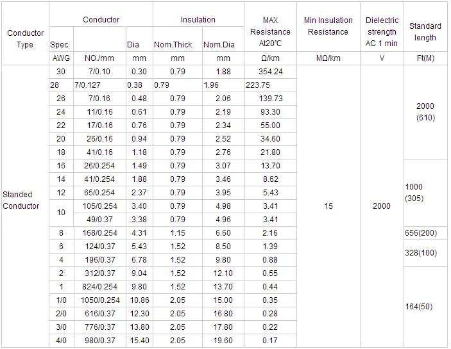Click the Conductor Type column header
Viewport: 451px width, 349px height.
pyautogui.click(x=25, y=38)
